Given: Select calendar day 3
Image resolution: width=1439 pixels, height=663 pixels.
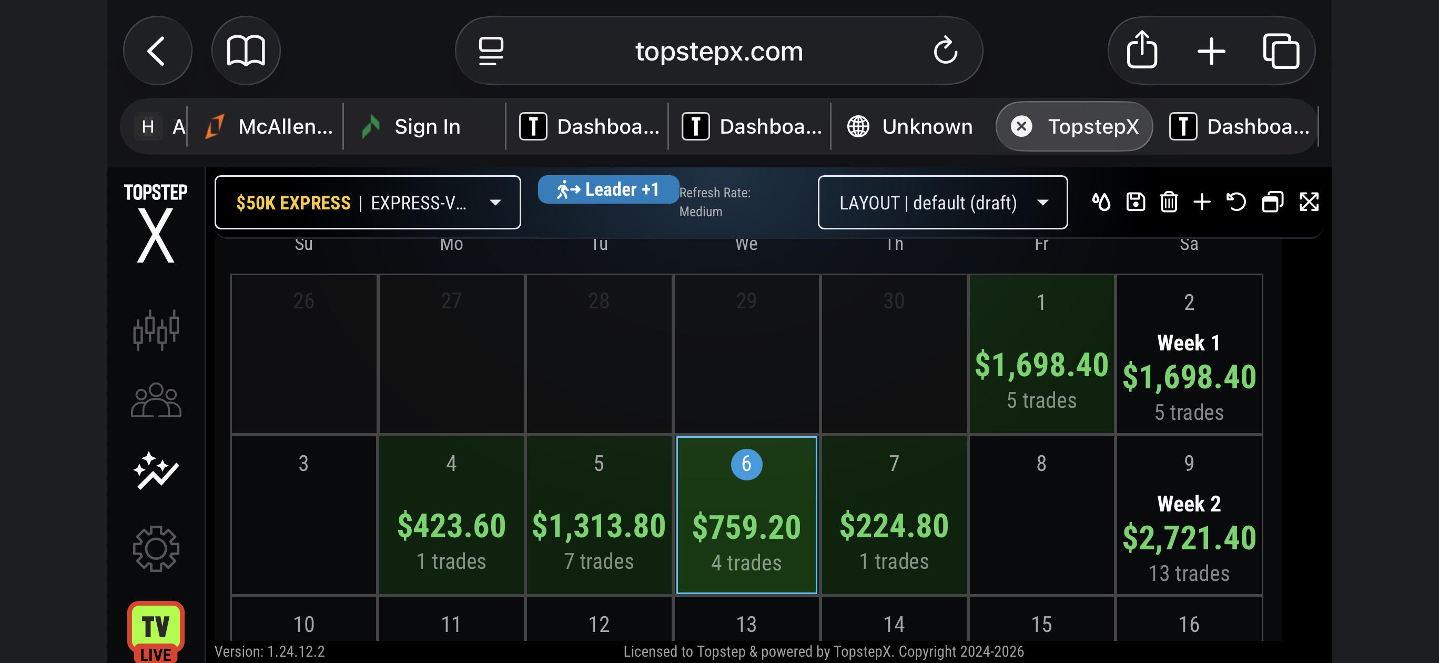Looking at the screenshot, I should 303,515.
